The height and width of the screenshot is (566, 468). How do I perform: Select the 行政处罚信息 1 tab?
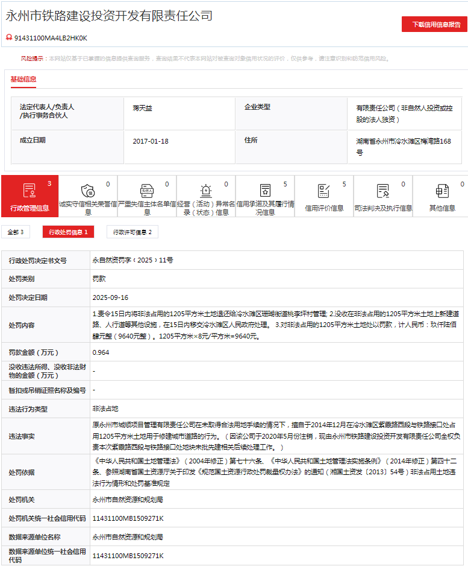click(69, 232)
